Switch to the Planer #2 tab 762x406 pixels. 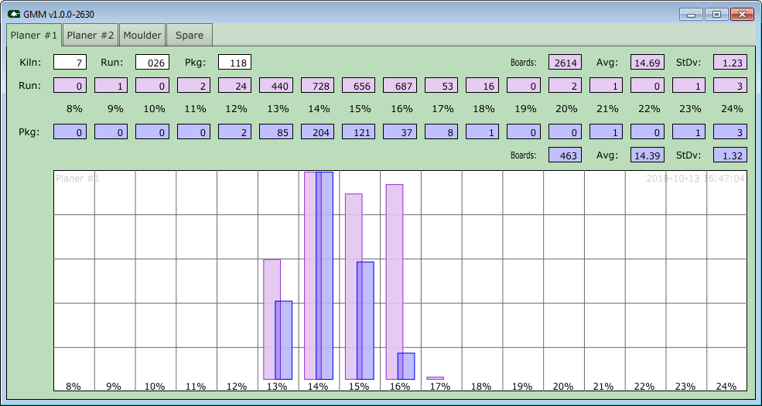(90, 36)
